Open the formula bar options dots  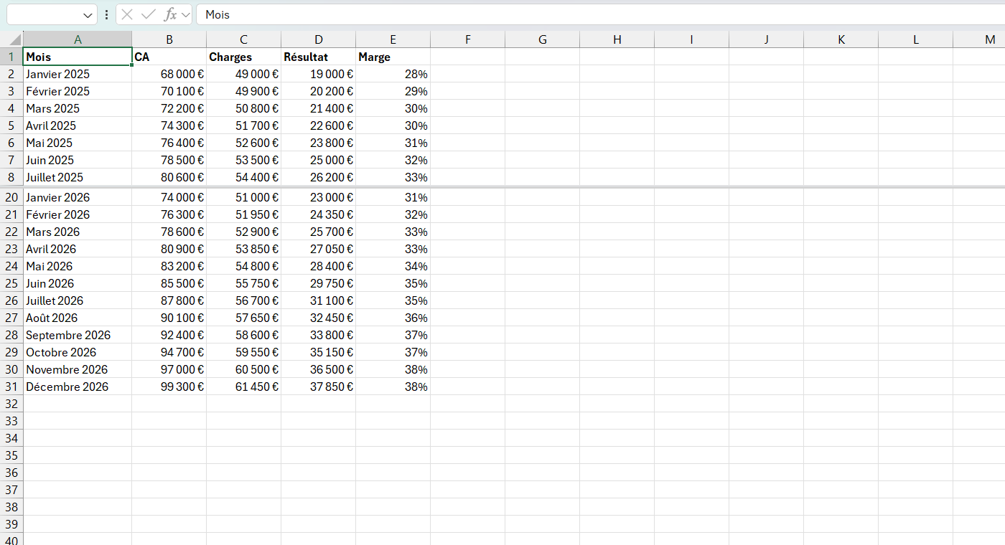[107, 15]
